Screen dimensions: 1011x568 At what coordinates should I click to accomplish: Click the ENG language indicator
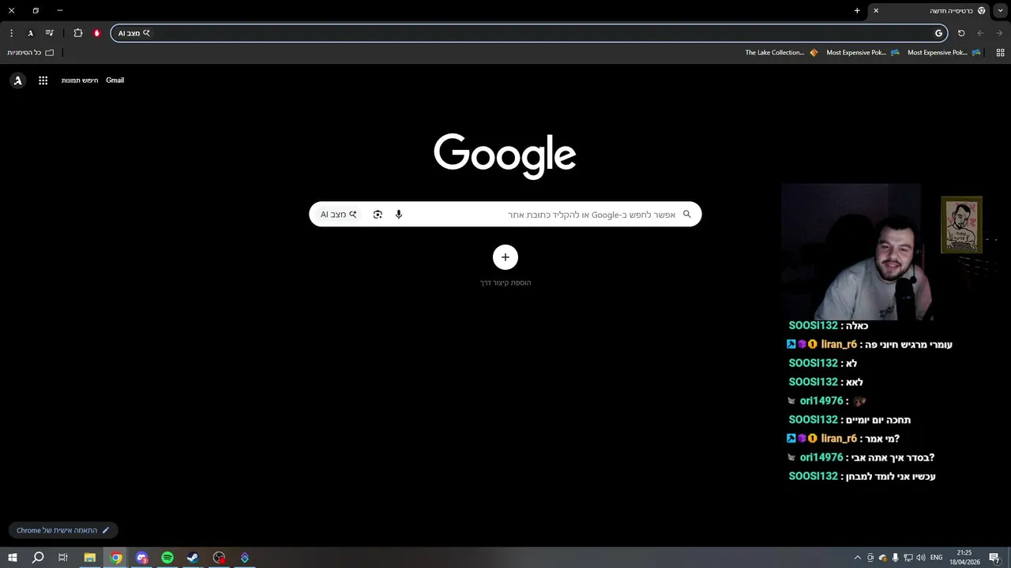(x=937, y=558)
